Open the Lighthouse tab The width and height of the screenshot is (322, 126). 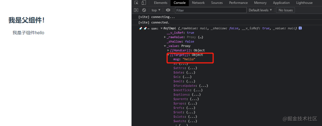pos(304,3)
